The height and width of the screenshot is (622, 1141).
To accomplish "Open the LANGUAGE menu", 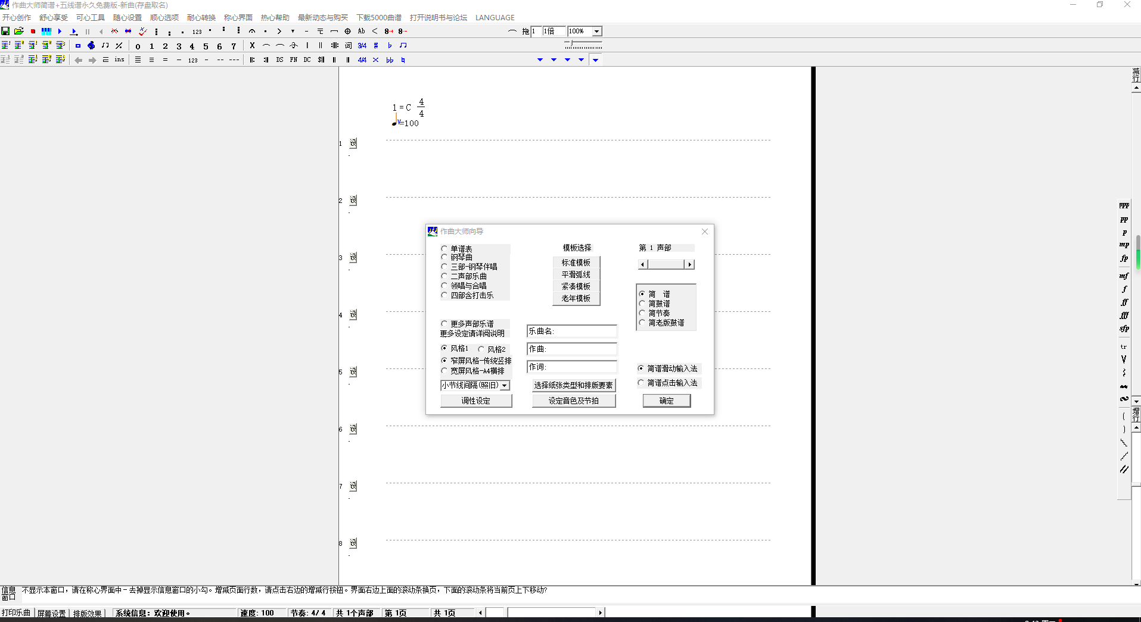I will click(495, 17).
